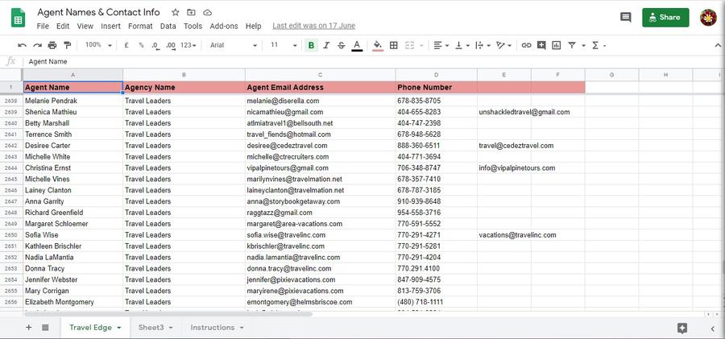725x339 pixels.
Task: Insert a chart
Action: [556, 45]
